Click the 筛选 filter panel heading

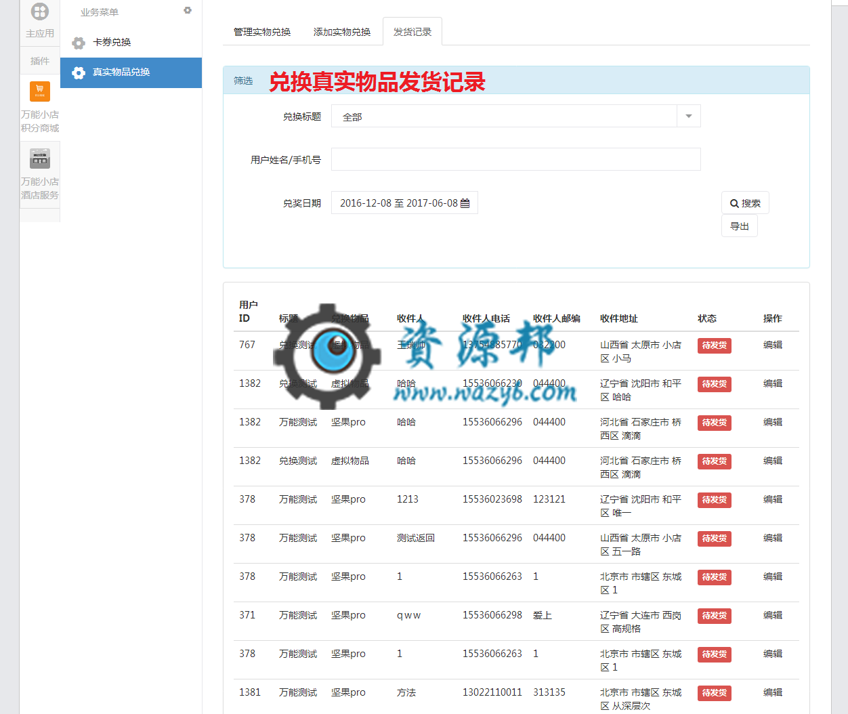(x=243, y=81)
